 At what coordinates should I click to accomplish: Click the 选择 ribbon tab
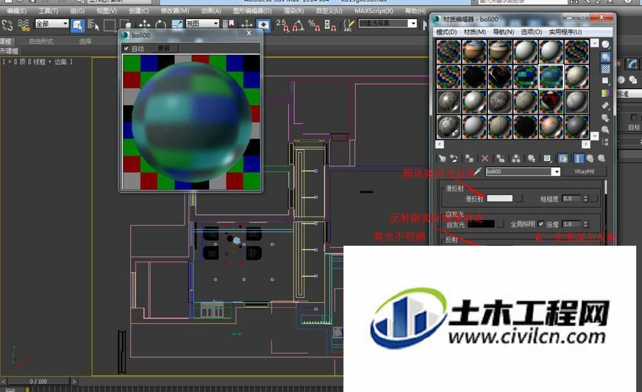85,41
